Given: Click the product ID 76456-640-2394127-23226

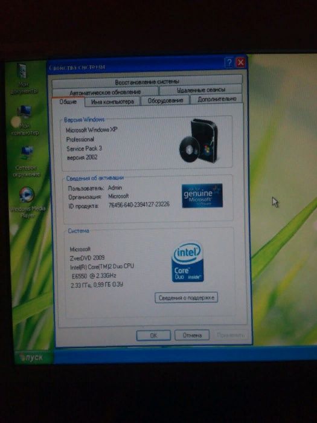Looking at the screenshot, I should (139, 204).
